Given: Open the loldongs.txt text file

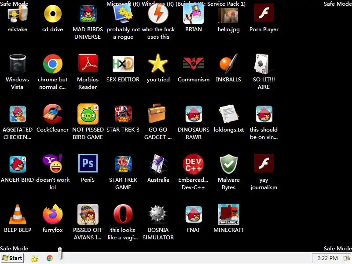Looking at the screenshot, I should click(x=228, y=114).
